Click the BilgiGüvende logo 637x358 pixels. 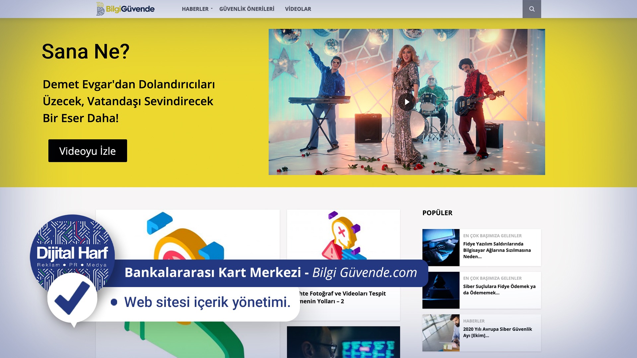coord(125,9)
